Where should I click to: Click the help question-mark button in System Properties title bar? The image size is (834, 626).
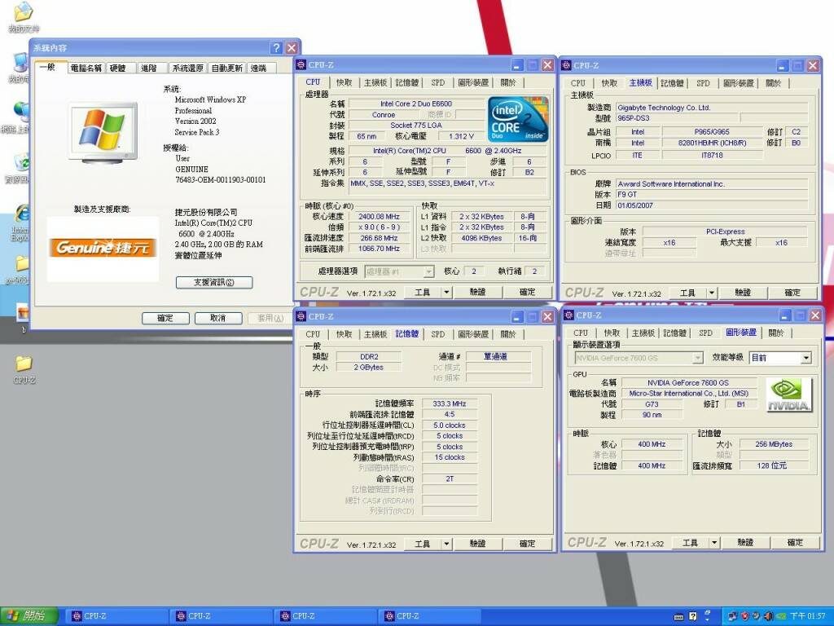[276, 48]
